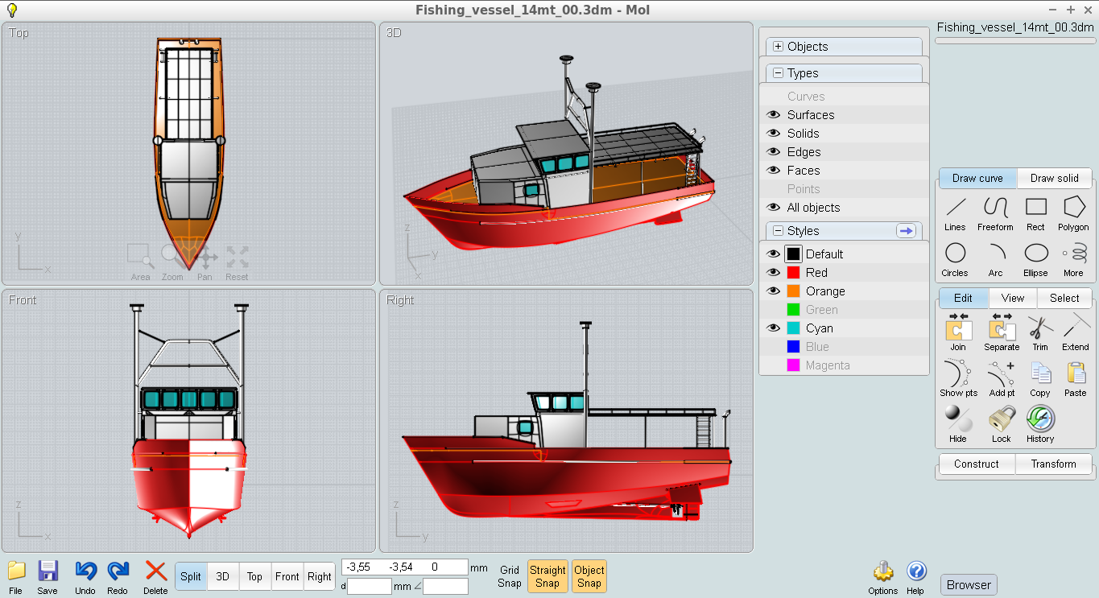Toggle Faces visibility eye
This screenshot has width=1099, height=598.
click(x=774, y=171)
